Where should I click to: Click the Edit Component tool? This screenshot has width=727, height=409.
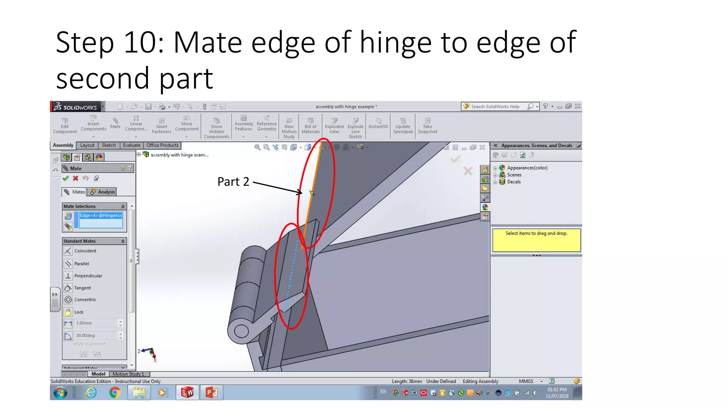coord(65,126)
